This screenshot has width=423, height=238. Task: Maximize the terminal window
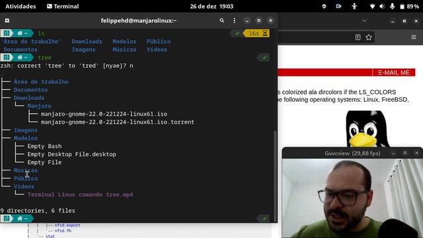[258, 20]
